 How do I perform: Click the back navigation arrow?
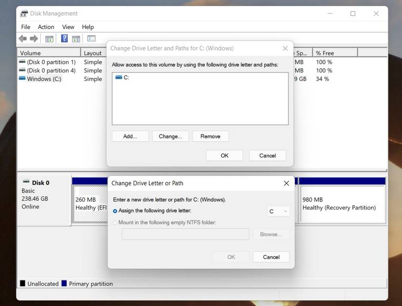click(x=22, y=38)
